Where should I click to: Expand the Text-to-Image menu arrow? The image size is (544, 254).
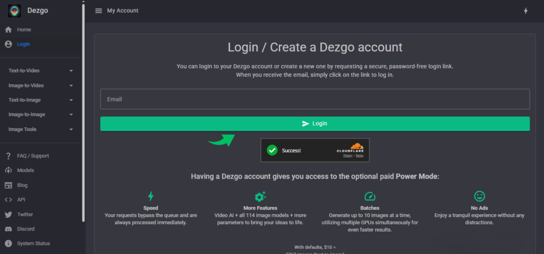pyautogui.click(x=71, y=100)
